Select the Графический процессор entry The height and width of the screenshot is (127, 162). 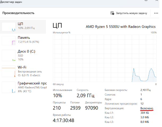coord(23,87)
